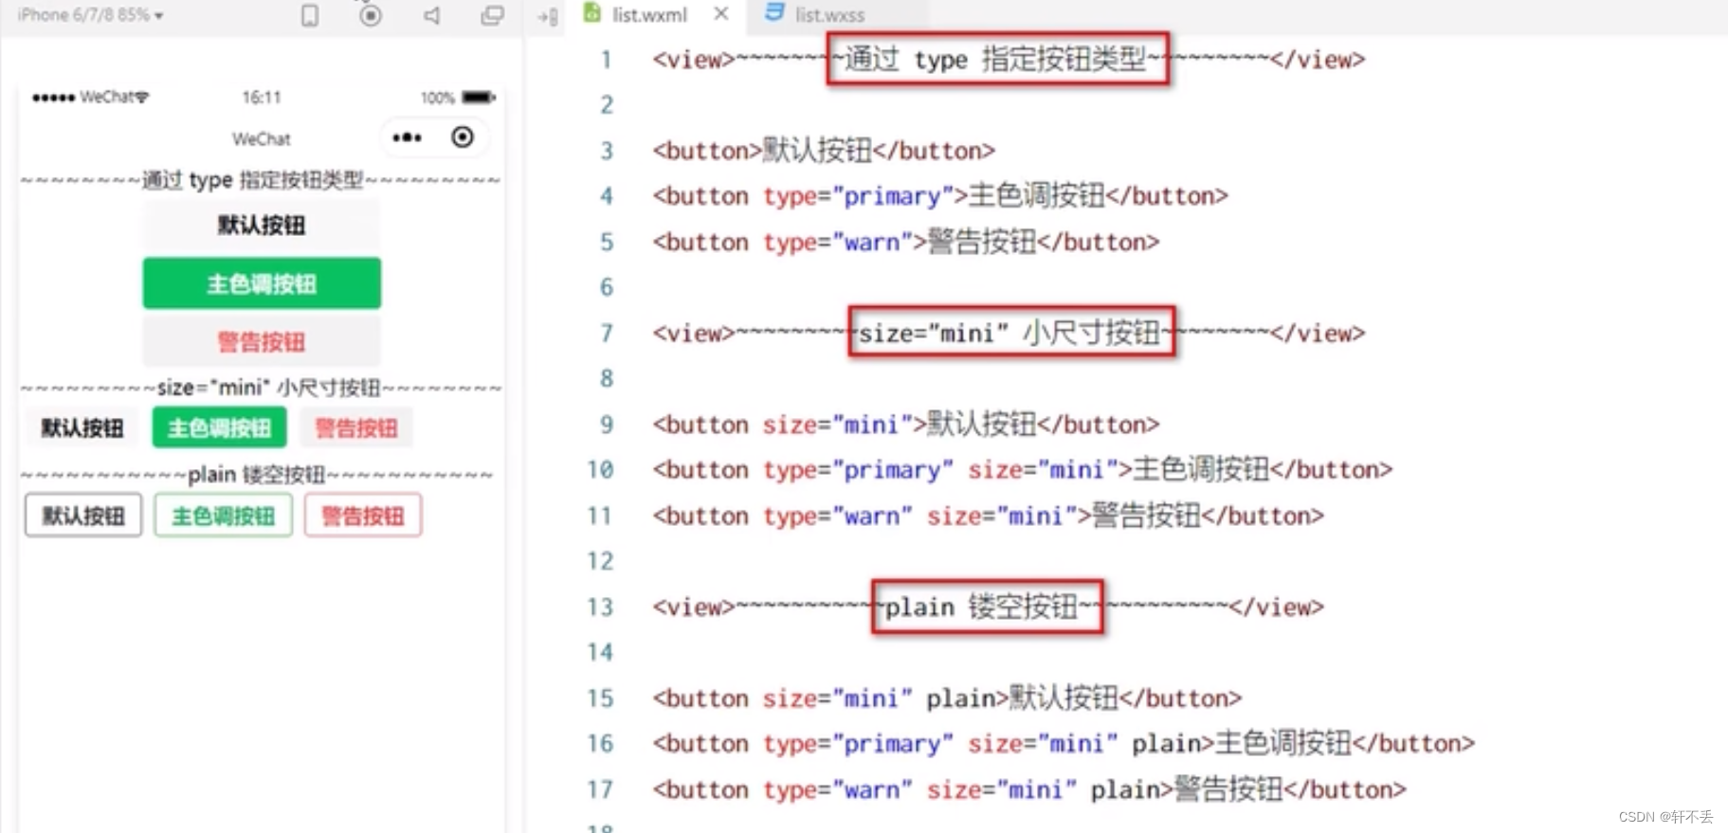Click the circular close target icon in simulator

[463, 137]
